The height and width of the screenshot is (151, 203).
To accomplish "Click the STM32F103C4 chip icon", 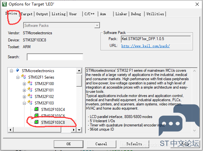I will (36, 109).
